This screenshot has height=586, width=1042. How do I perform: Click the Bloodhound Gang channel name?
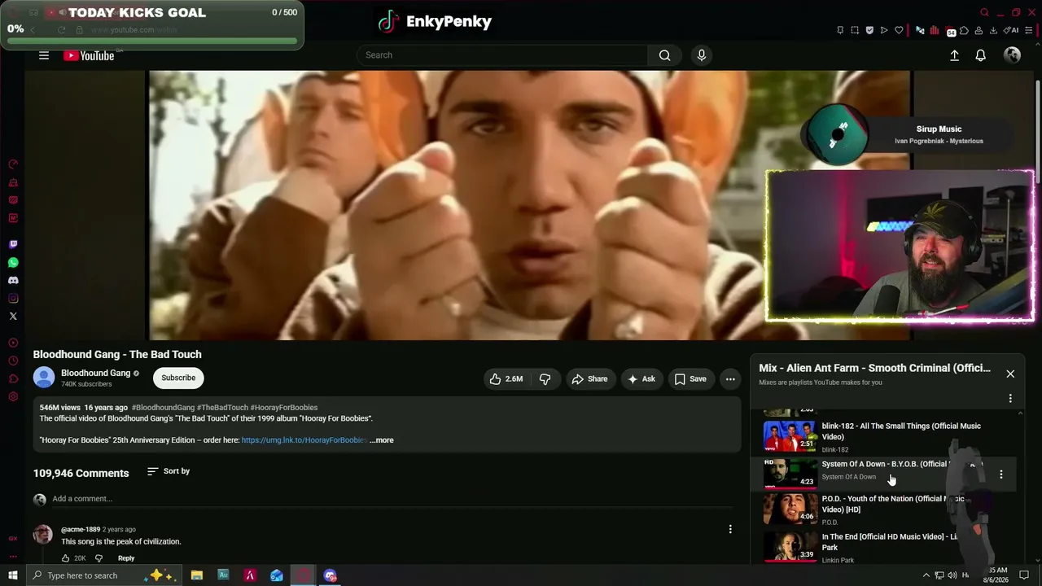pyautogui.click(x=96, y=373)
